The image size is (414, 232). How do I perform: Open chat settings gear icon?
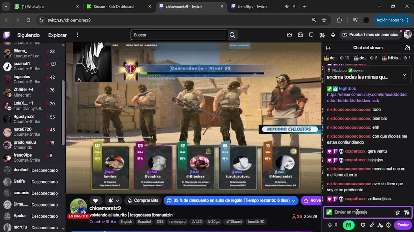[388, 225]
